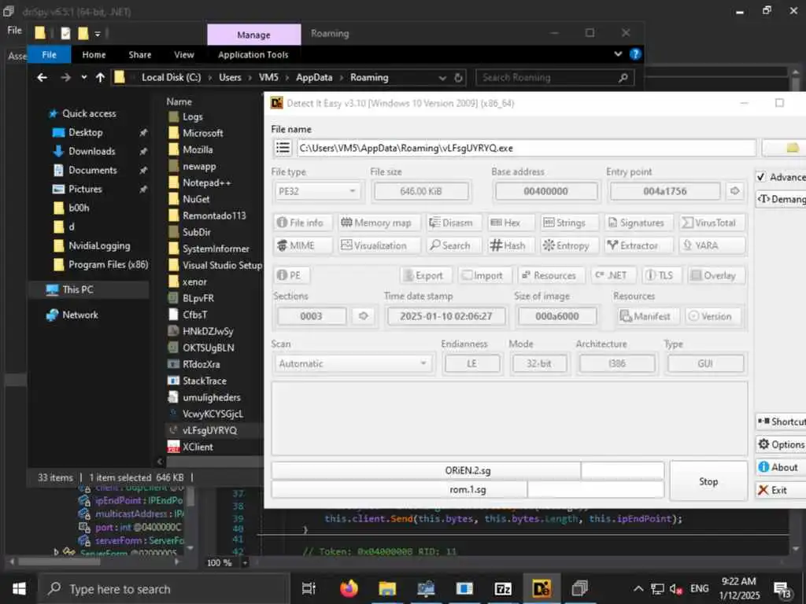Switch to the Home ribbon tab in Explorer
806x604 pixels.
(x=94, y=54)
